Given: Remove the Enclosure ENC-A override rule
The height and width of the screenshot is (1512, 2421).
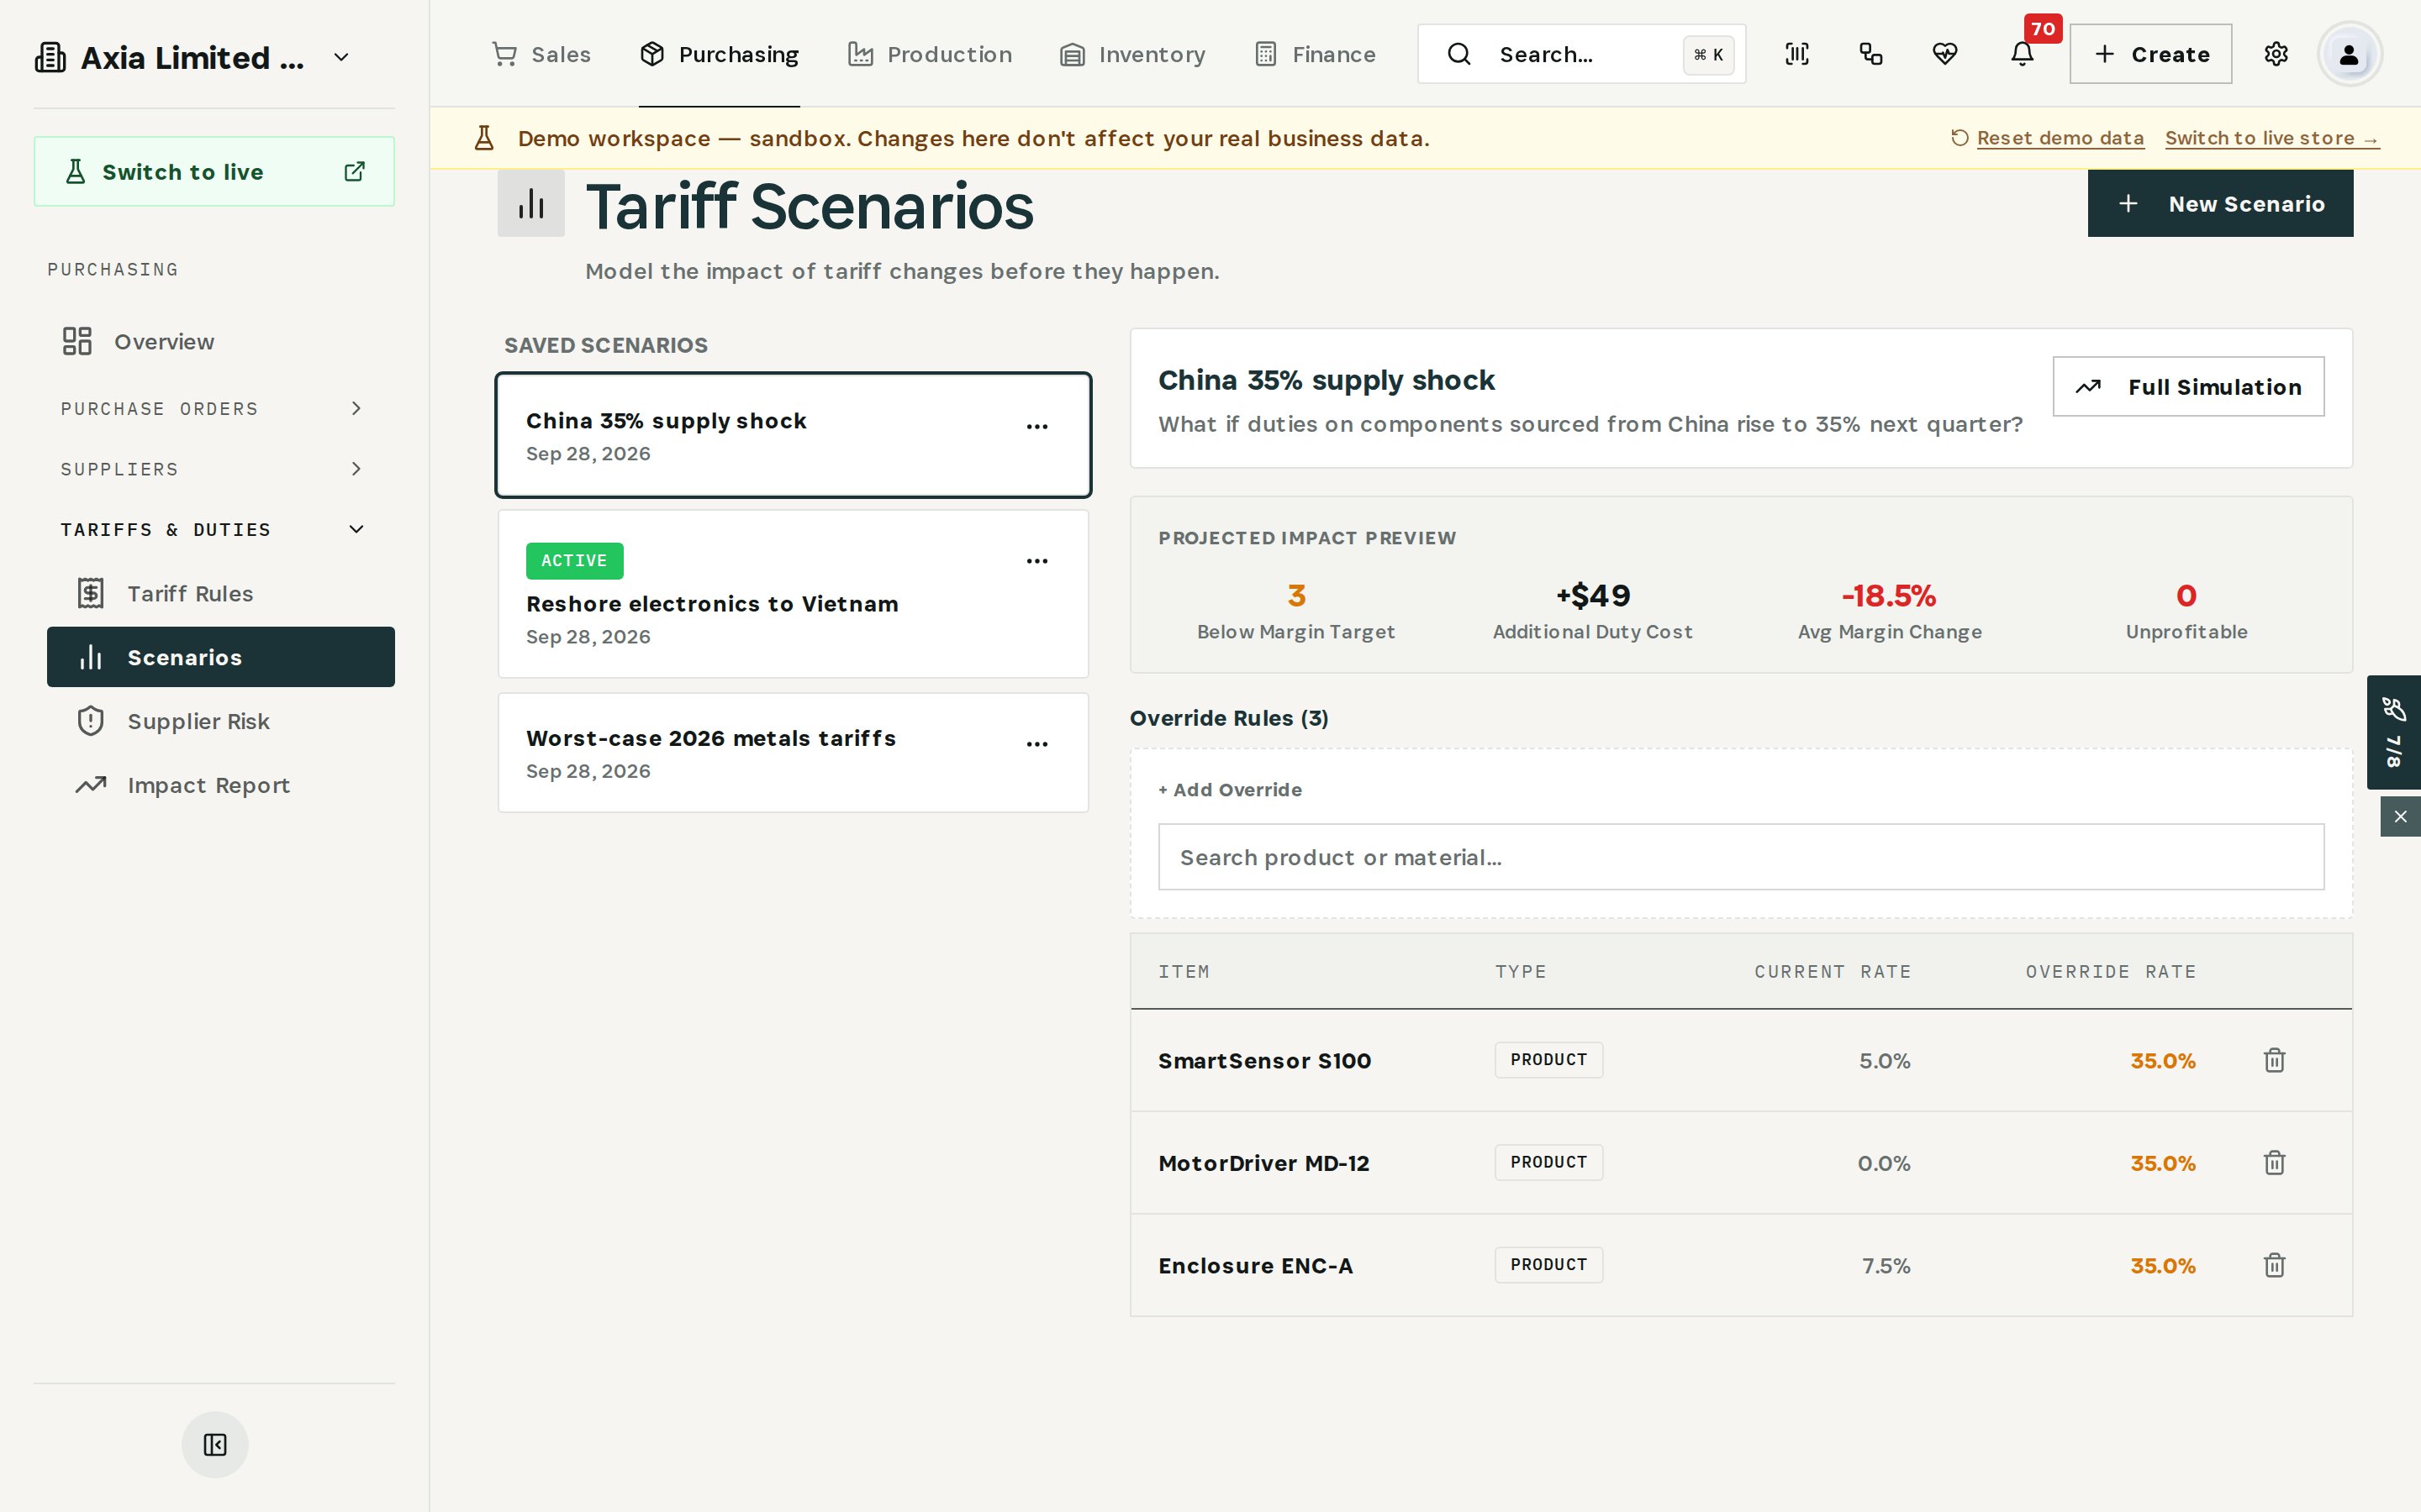Looking at the screenshot, I should (2274, 1265).
